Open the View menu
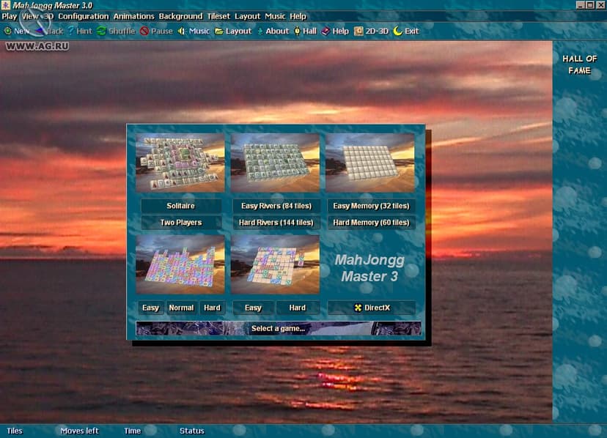The height and width of the screenshot is (438, 607). click(30, 16)
